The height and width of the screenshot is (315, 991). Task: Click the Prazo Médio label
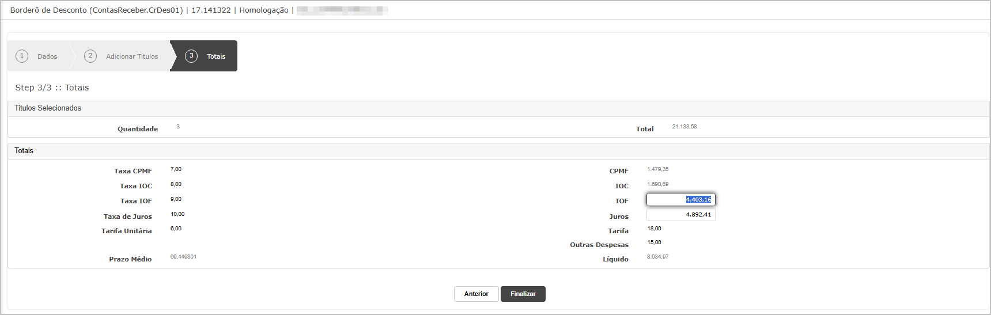click(x=130, y=259)
